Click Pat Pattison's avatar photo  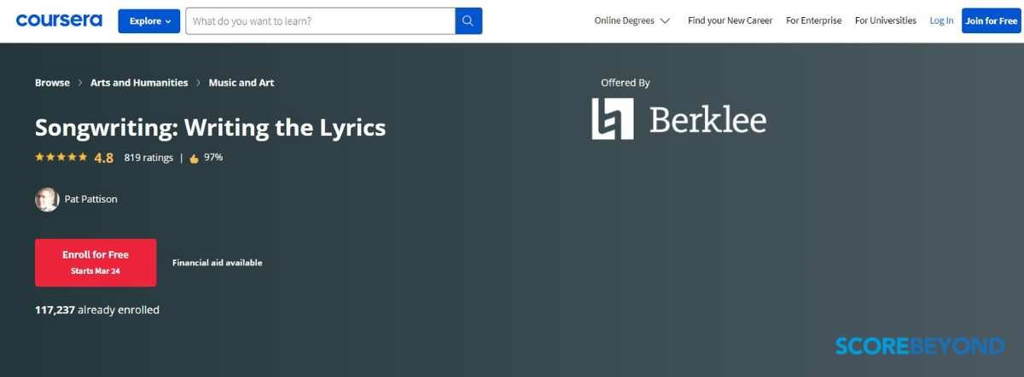(47, 200)
